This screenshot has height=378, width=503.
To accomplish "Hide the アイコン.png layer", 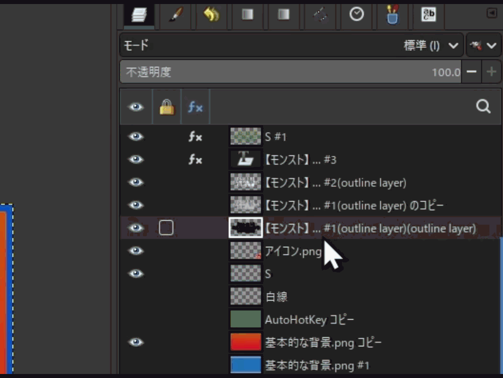I will click(x=136, y=251).
